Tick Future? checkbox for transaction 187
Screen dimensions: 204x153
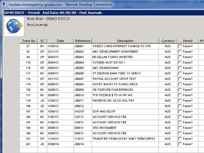point(180,122)
